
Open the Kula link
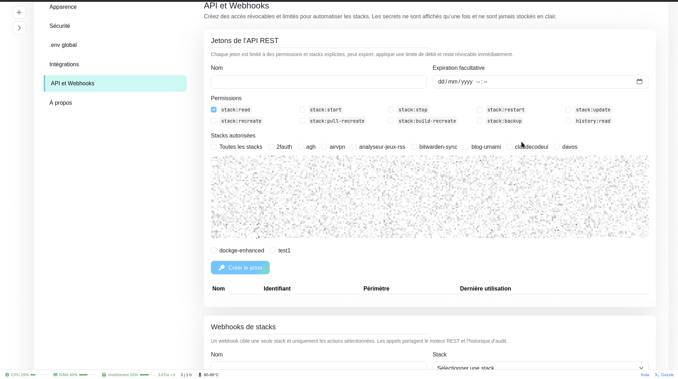point(645,375)
